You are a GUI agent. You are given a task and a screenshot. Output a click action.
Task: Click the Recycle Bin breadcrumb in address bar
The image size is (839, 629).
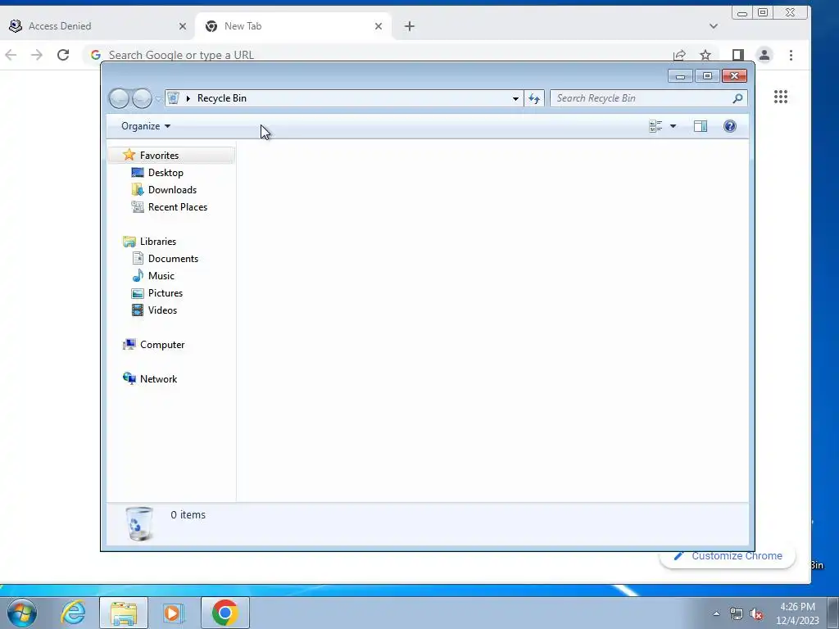(221, 98)
